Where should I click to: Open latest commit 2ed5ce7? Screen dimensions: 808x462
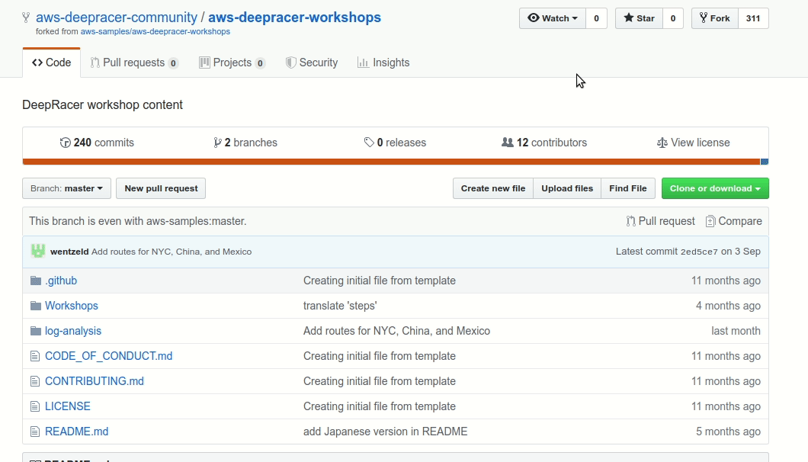pos(699,252)
